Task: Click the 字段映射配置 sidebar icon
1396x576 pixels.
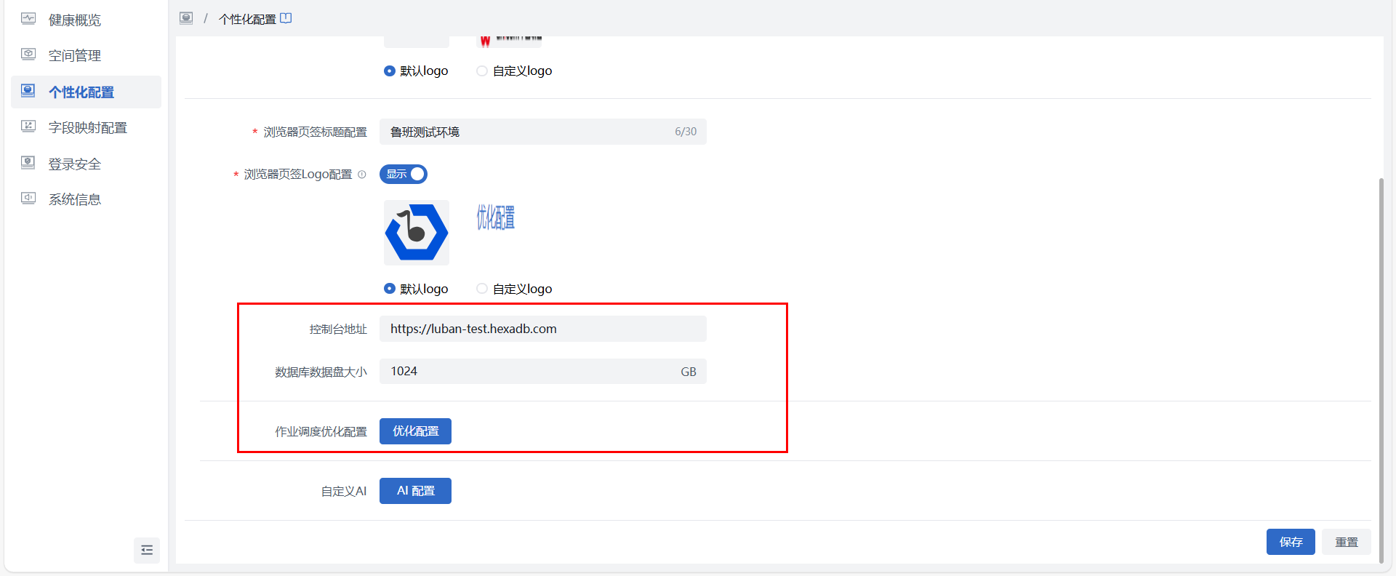Action: [28, 127]
